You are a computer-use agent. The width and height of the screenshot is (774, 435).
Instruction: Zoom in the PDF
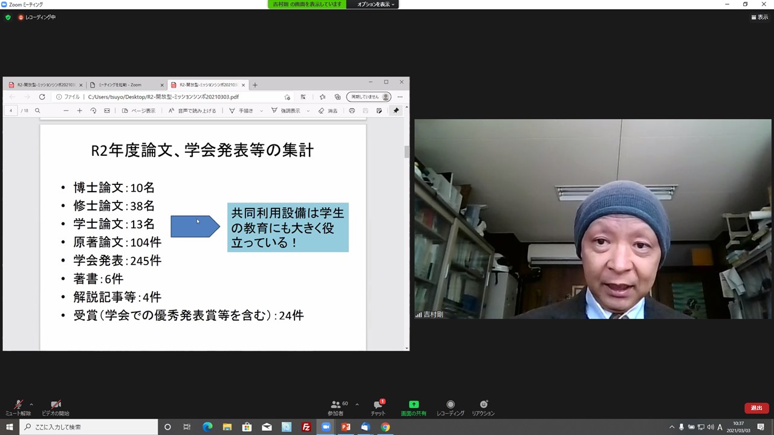(x=79, y=111)
